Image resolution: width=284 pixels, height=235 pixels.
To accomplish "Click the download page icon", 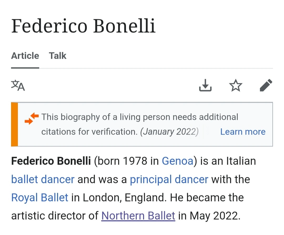I will [x=205, y=85].
